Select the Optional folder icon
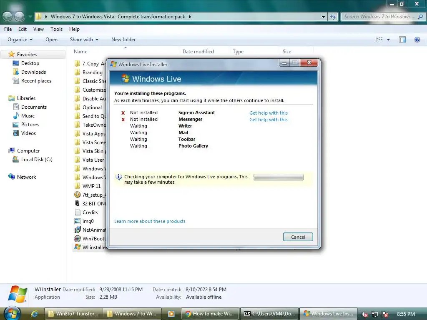The image size is (427, 320). click(77, 107)
